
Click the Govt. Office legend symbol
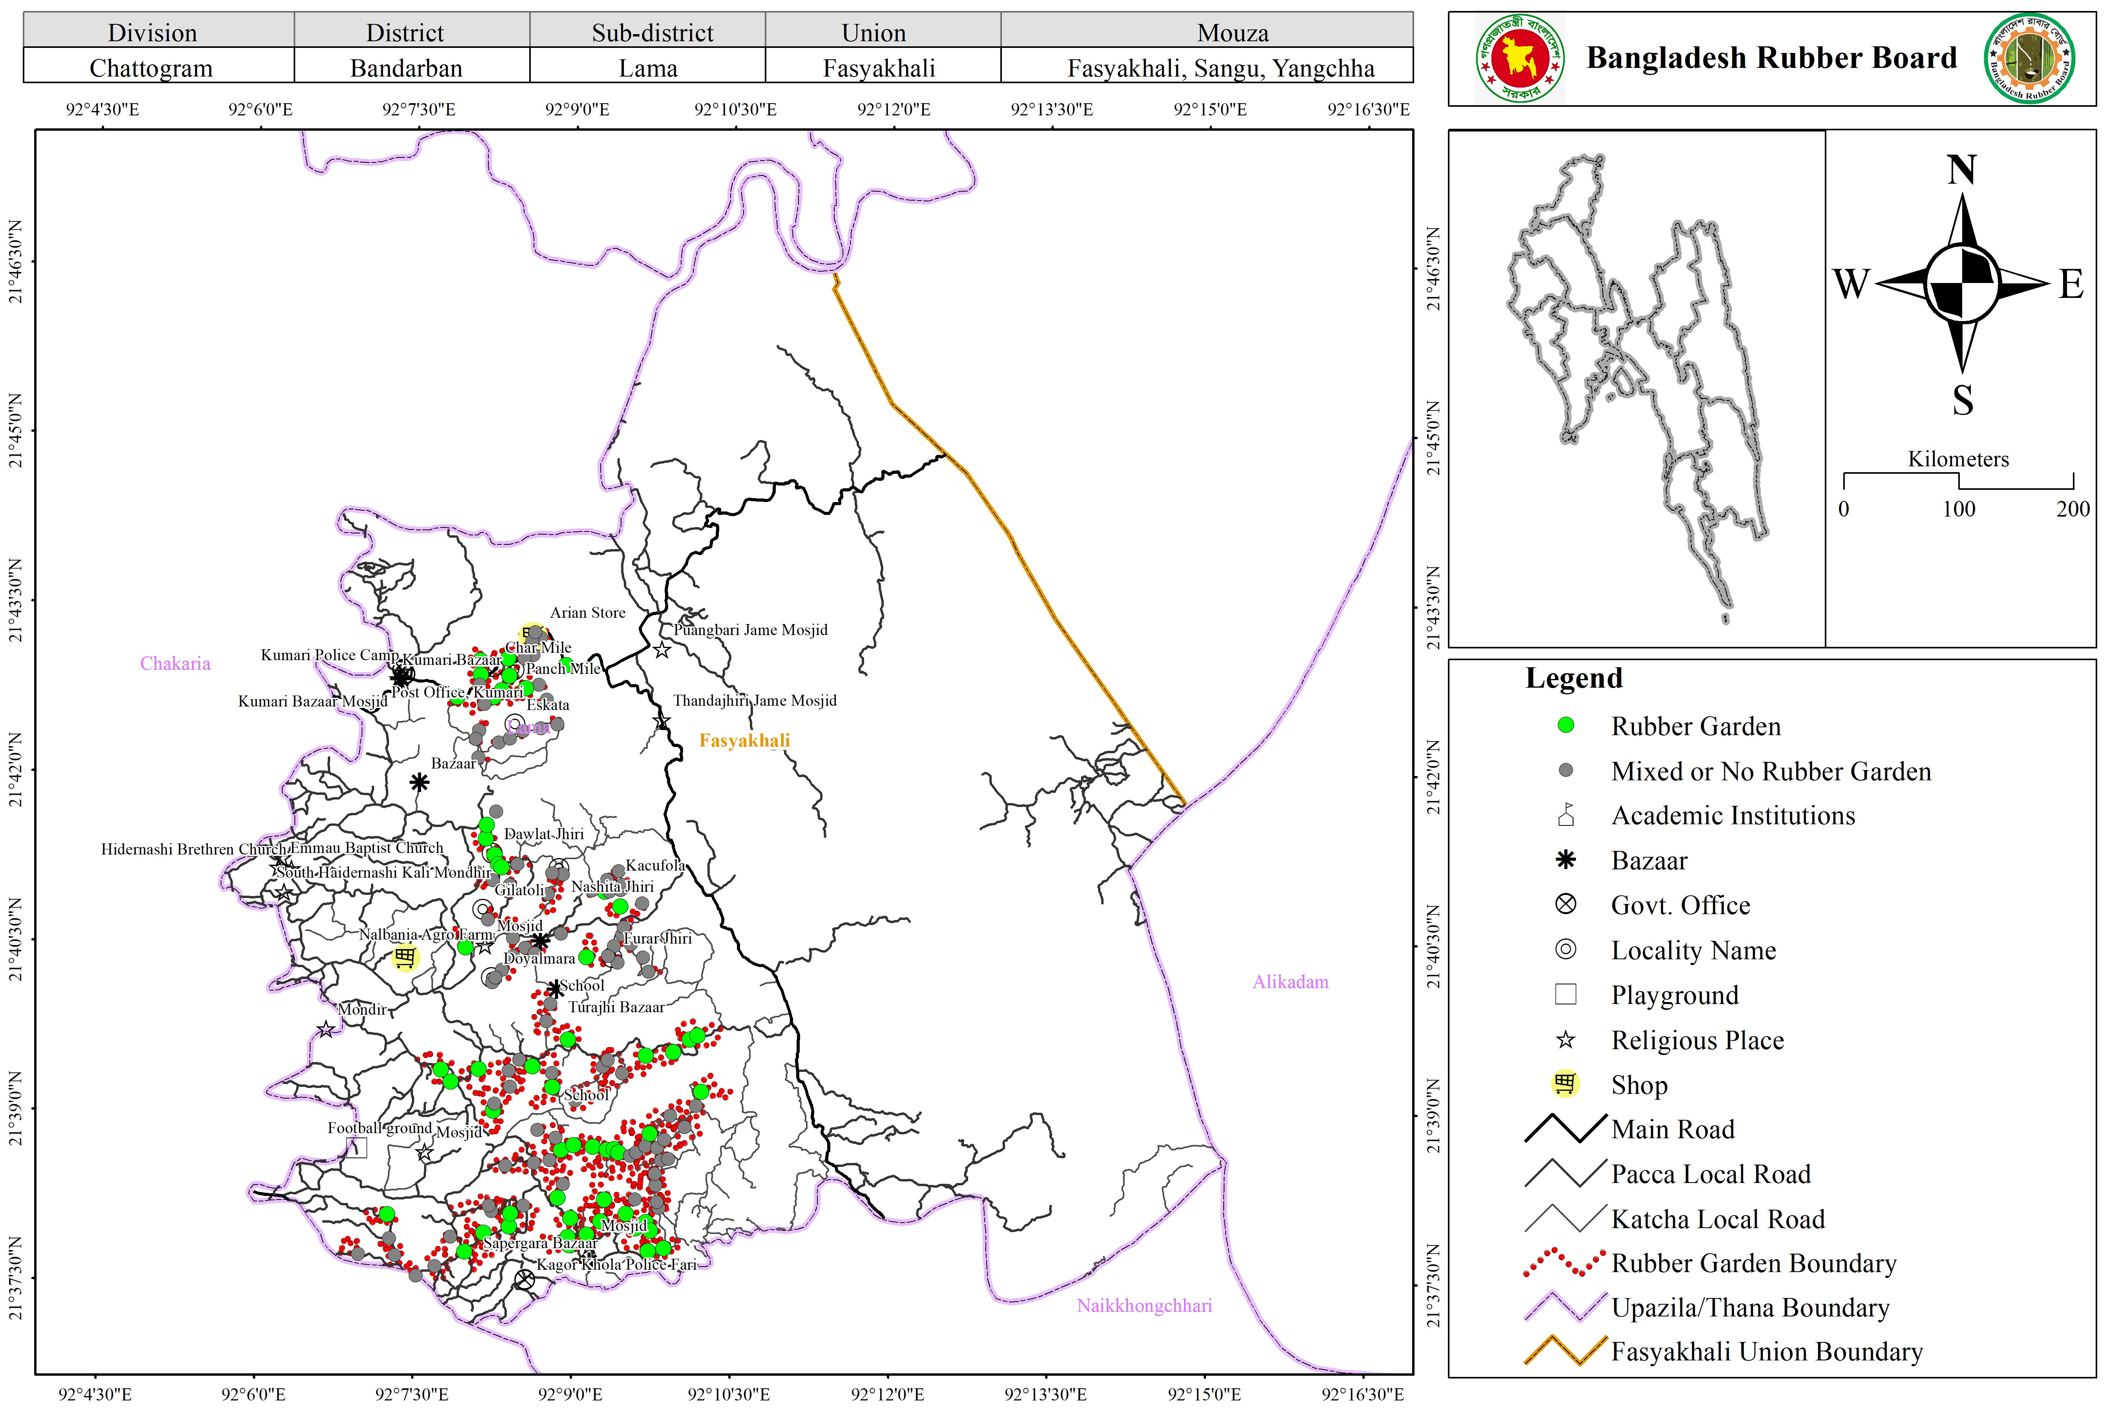tap(1566, 904)
